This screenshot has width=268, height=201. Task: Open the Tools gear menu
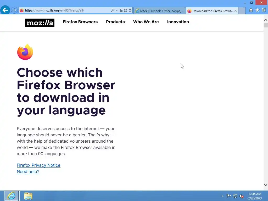click(264, 10)
